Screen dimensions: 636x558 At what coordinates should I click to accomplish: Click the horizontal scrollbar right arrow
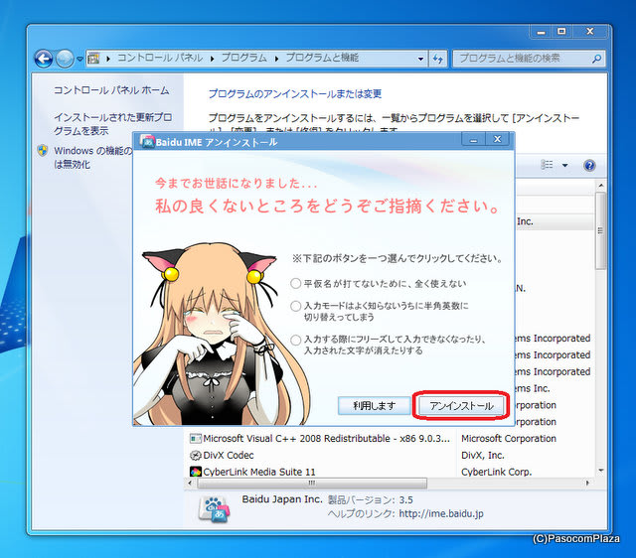587,483
